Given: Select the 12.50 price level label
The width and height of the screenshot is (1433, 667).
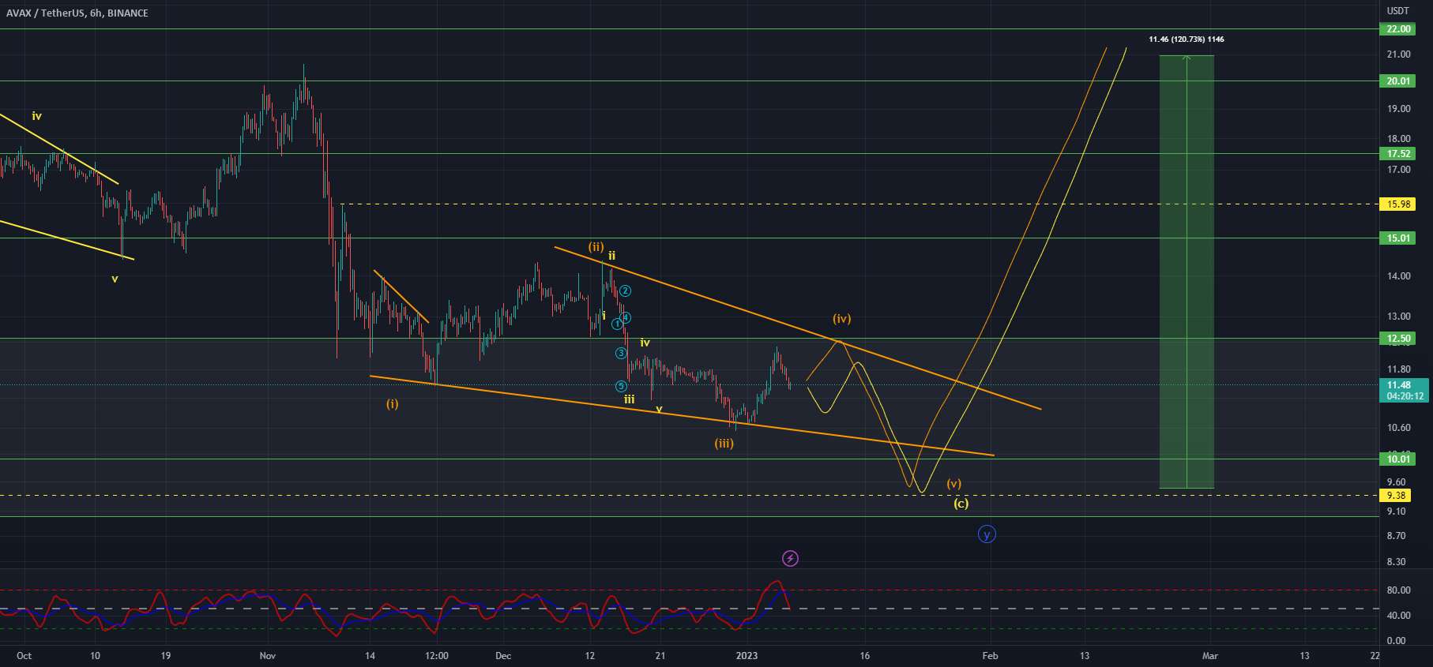Looking at the screenshot, I should 1398,339.
